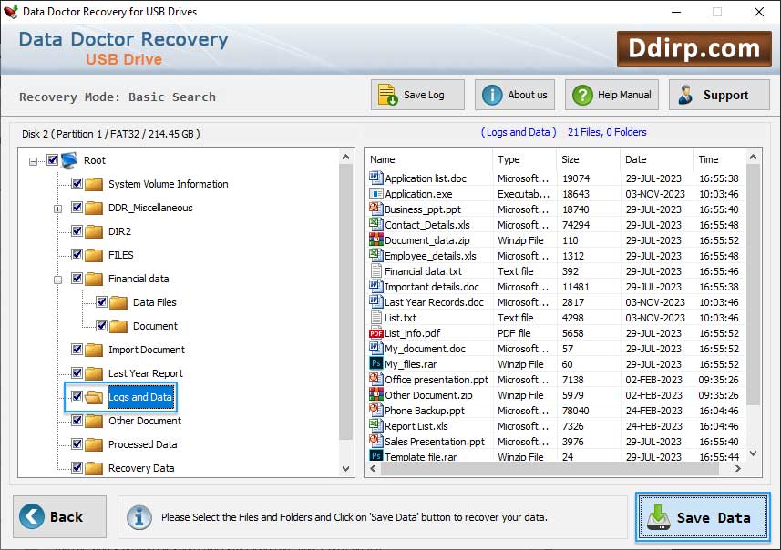The width and height of the screenshot is (781, 550).
Task: Click the Excel icon beside Report List.xls
Action: [x=375, y=424]
